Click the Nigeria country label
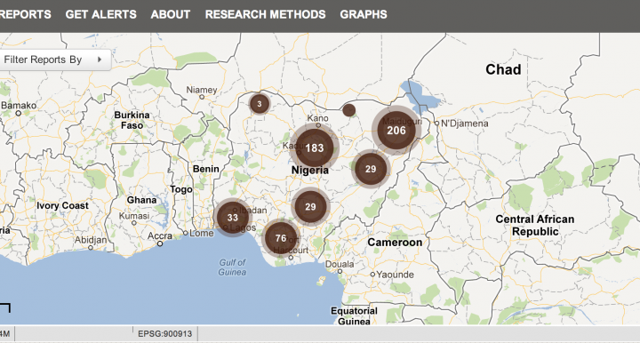 [x=310, y=170]
